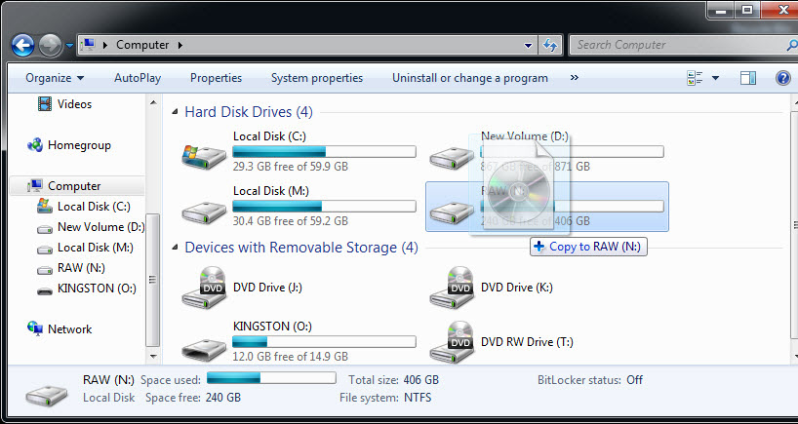Select Videos in the navigation pane
The height and width of the screenshot is (424, 798).
pyautogui.click(x=74, y=104)
